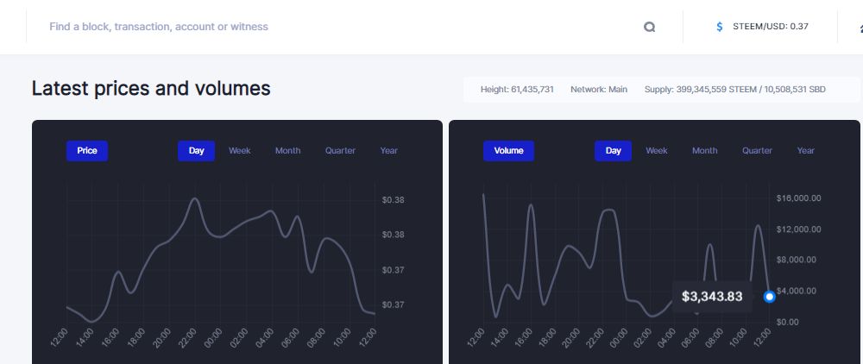The width and height of the screenshot is (863, 364).
Task: Click the STEEM/USD: 0.37 price text
Action: click(x=771, y=27)
